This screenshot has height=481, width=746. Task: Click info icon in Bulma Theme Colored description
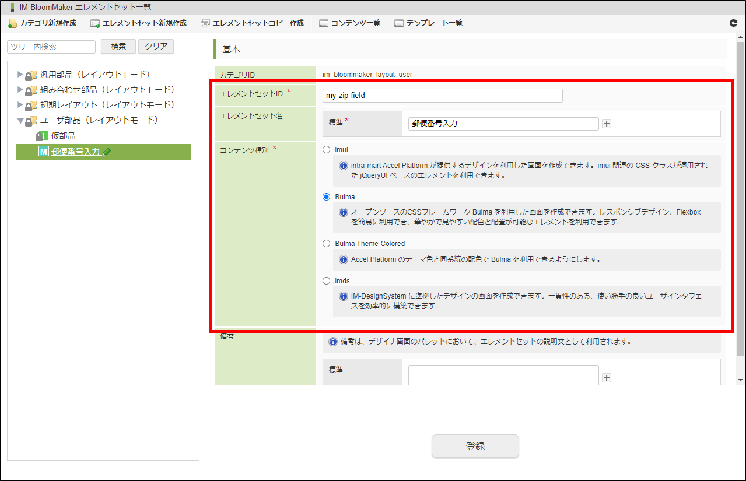(x=344, y=259)
